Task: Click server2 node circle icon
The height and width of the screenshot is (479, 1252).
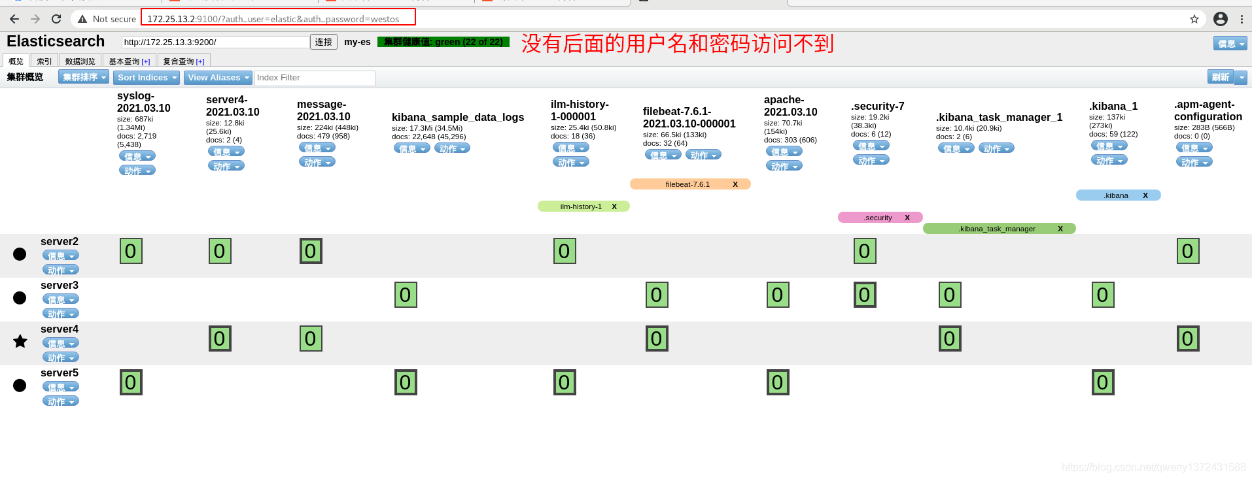Action: [20, 254]
